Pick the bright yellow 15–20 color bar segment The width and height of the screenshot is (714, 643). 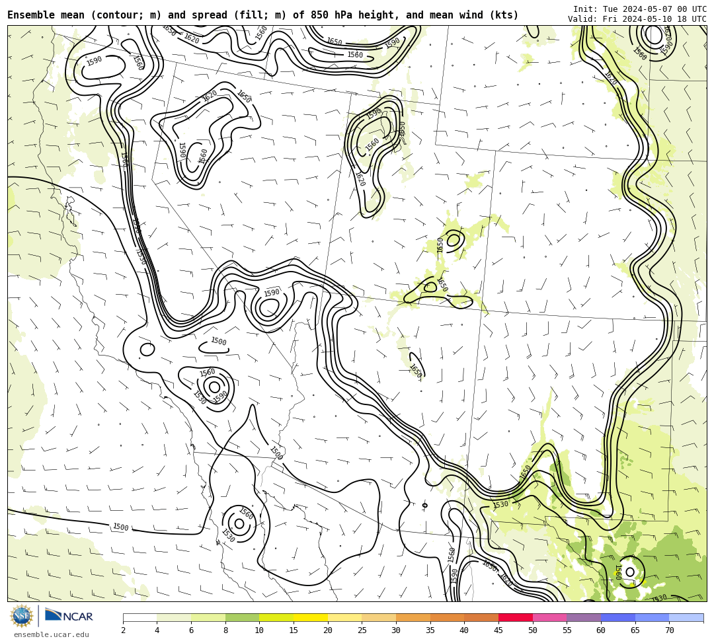point(311,617)
